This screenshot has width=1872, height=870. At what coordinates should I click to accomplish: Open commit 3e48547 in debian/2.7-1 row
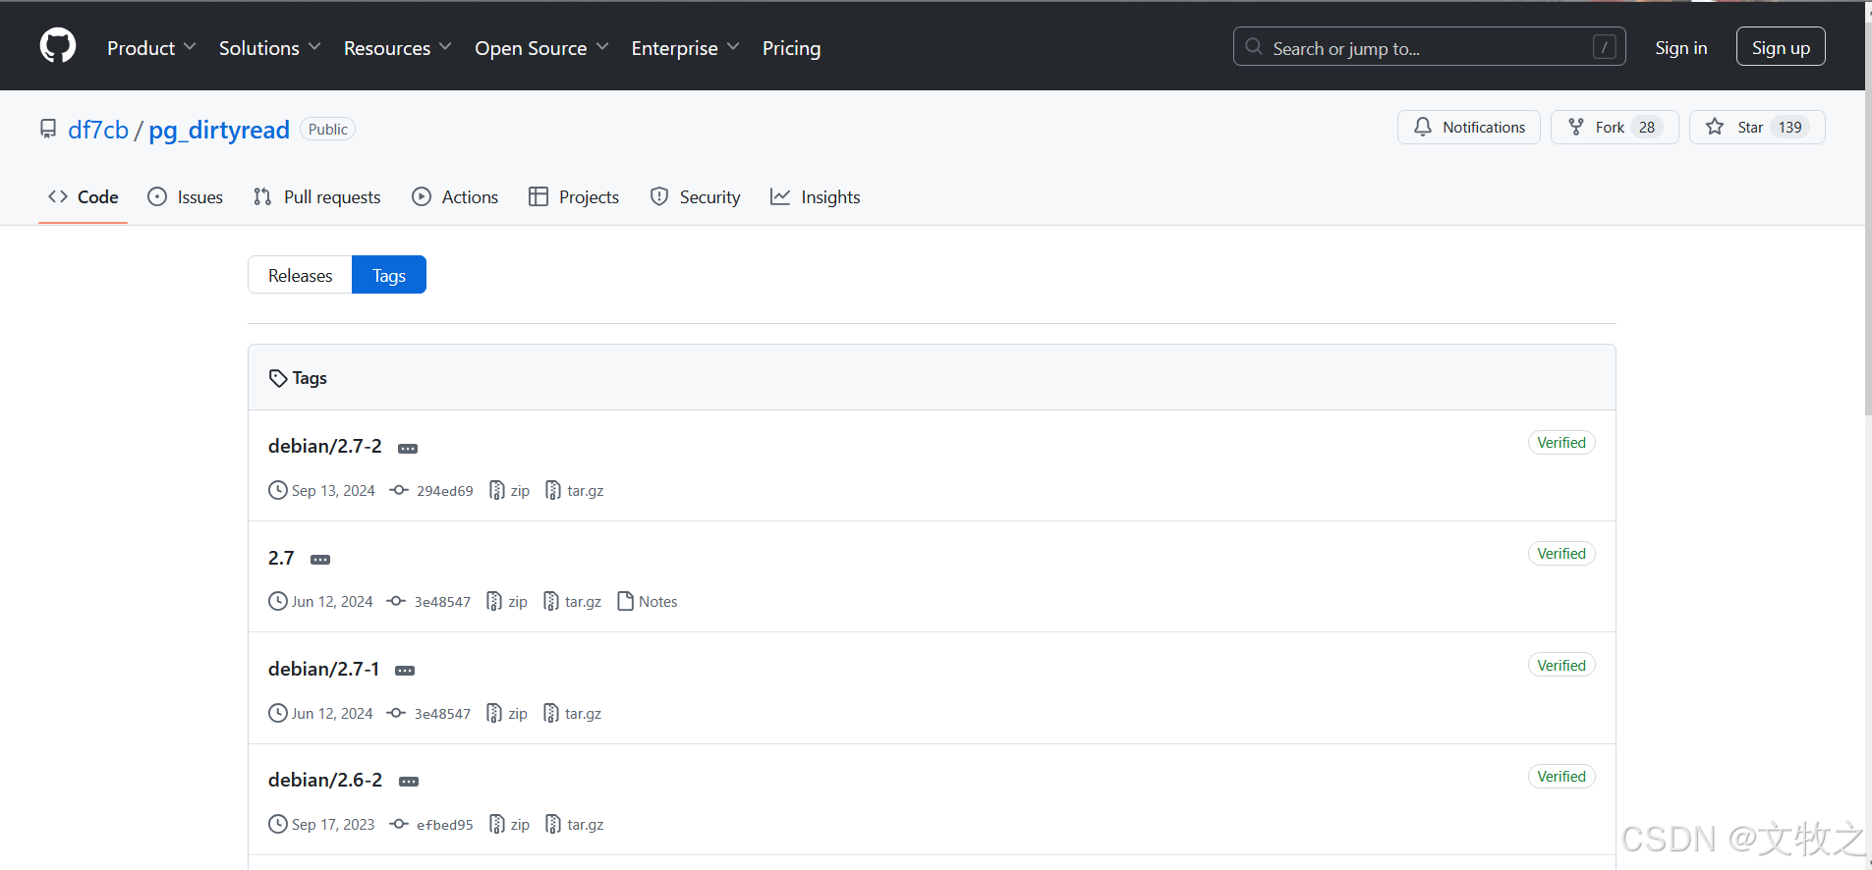[429, 714]
